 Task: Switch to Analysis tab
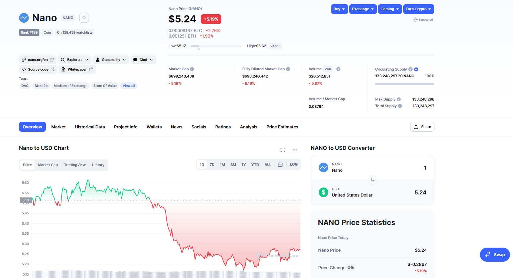point(249,127)
